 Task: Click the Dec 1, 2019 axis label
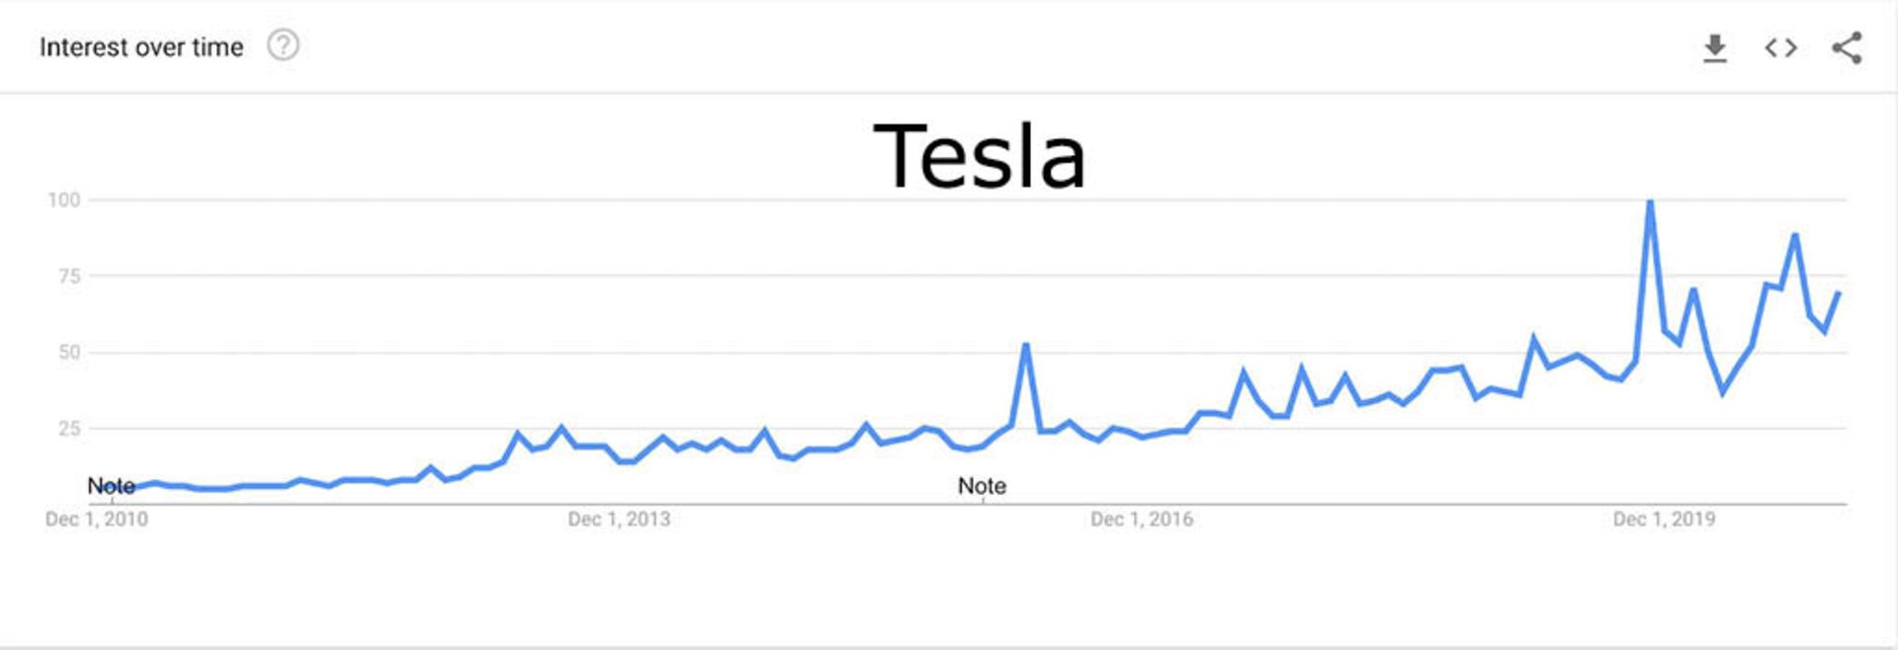(x=1664, y=520)
